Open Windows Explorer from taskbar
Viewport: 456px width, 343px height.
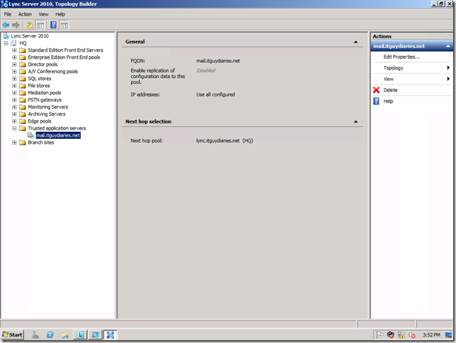click(x=65, y=334)
